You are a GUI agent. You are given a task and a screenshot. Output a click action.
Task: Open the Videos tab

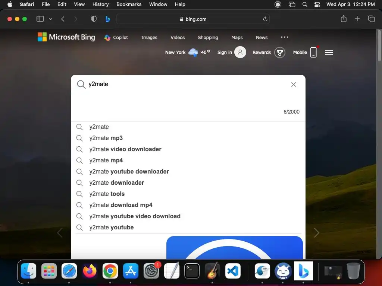[x=178, y=38]
